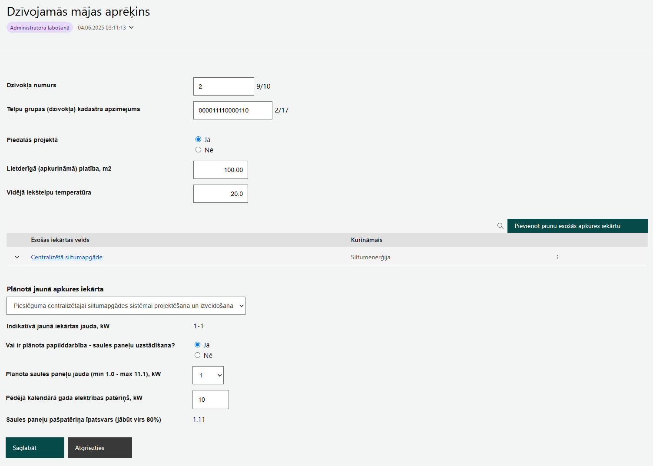Image resolution: width=653 pixels, height=466 pixels.
Task: Click the 2/17 character counter
Action: click(282, 110)
